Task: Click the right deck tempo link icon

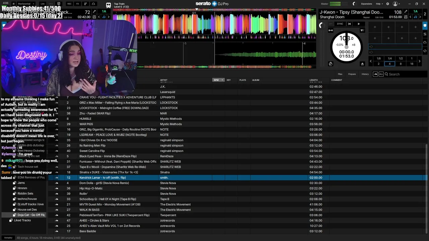Action: point(331,30)
